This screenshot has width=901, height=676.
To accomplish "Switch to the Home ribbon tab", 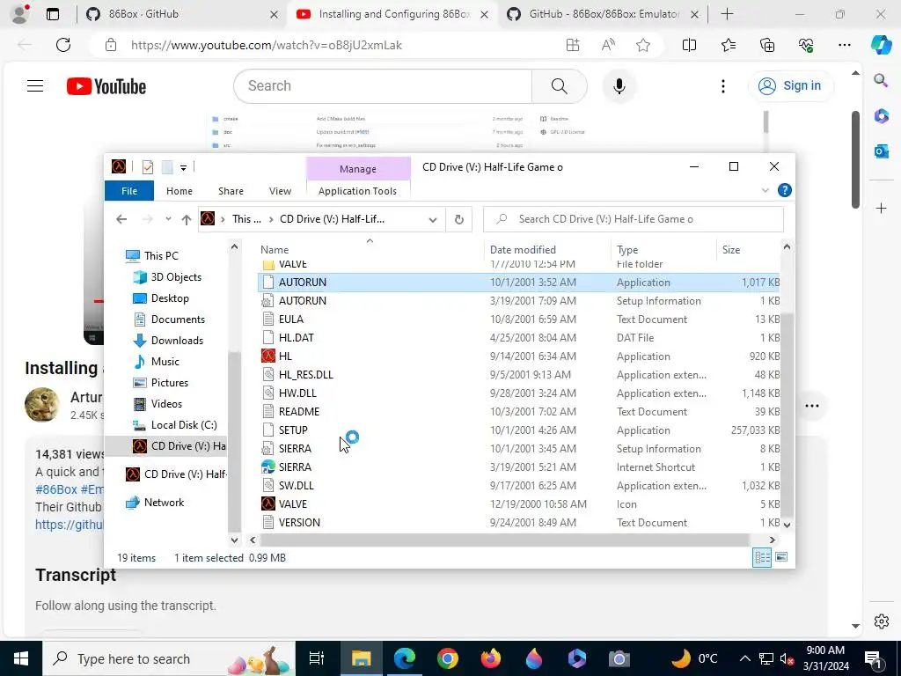I will (x=179, y=191).
